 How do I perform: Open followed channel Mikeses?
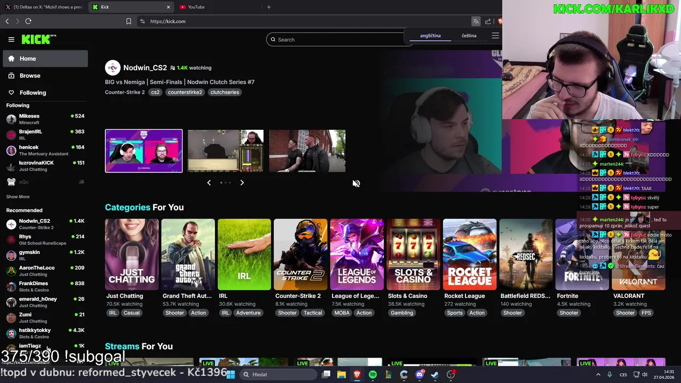click(45, 119)
